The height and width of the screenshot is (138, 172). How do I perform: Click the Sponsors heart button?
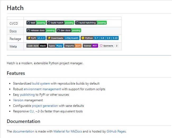point(106,46)
